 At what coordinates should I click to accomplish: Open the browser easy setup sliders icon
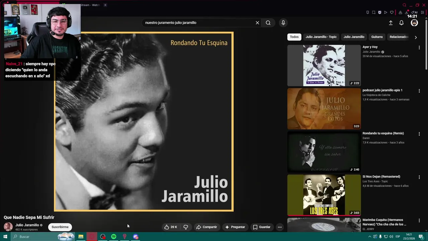coord(422,12)
